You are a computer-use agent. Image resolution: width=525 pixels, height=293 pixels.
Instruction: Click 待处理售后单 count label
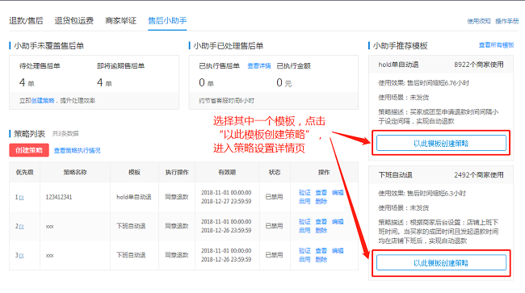pos(40,66)
